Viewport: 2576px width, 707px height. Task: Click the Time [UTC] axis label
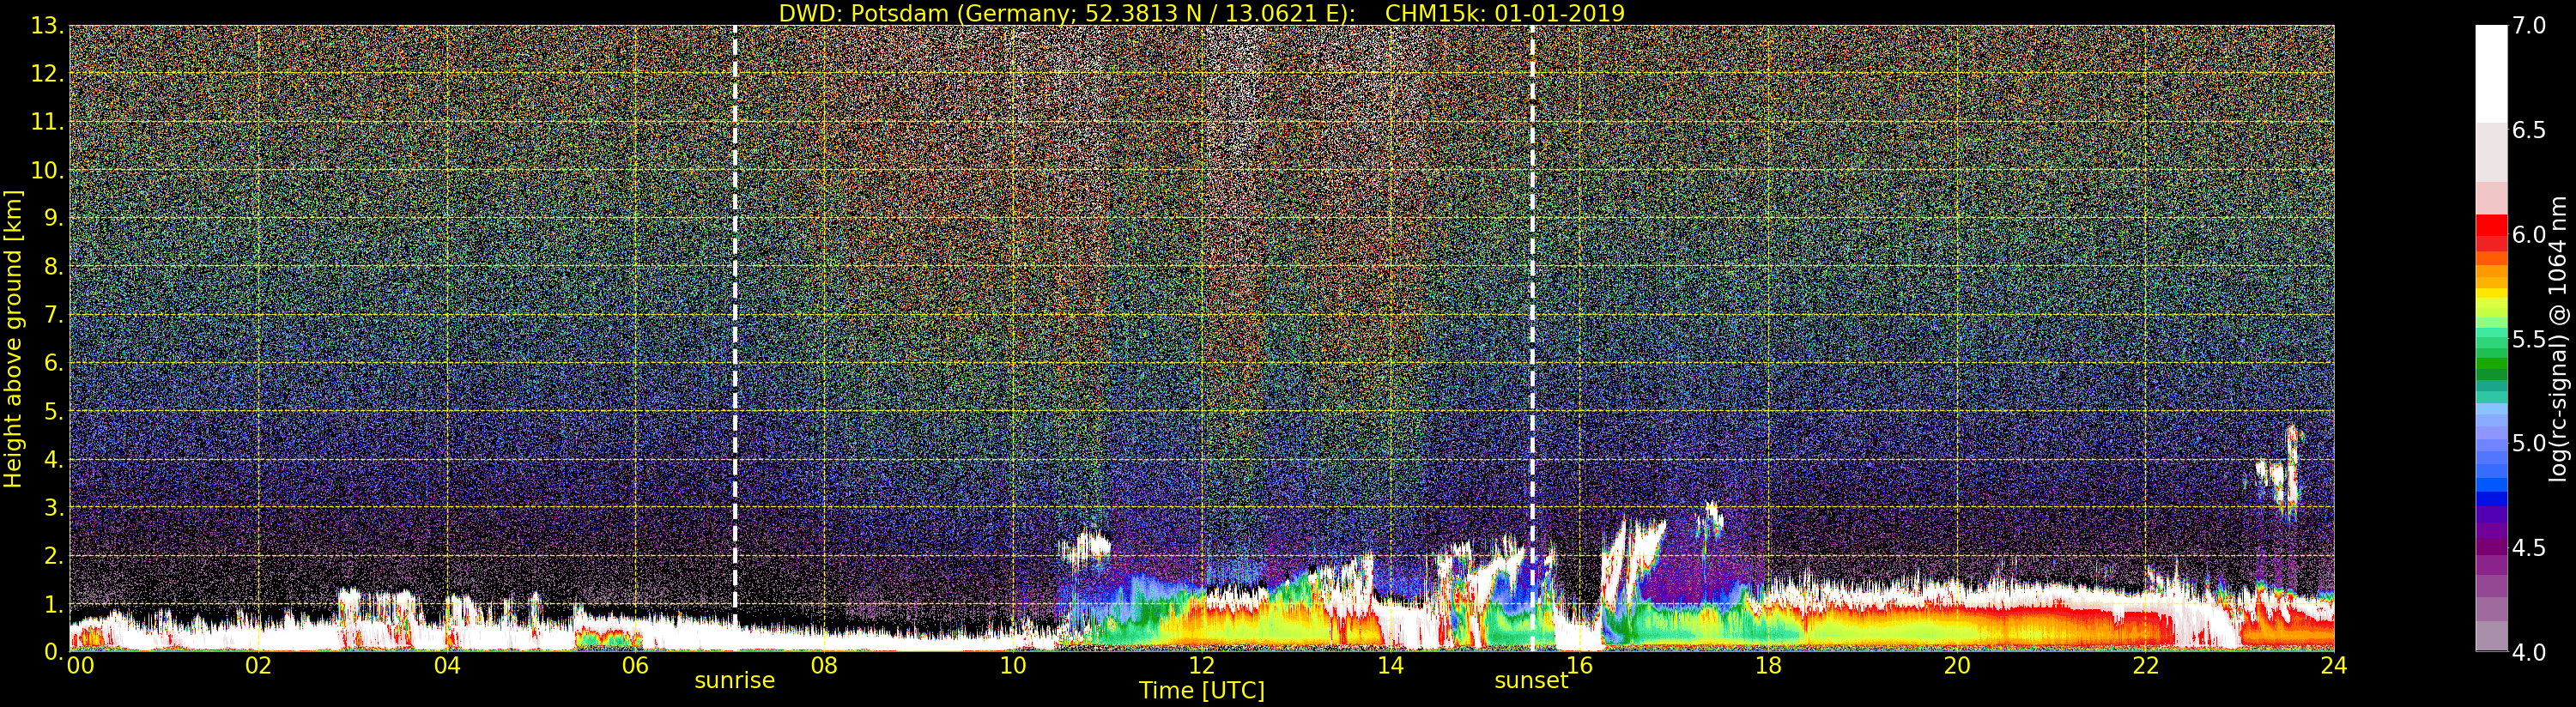(x=1201, y=691)
